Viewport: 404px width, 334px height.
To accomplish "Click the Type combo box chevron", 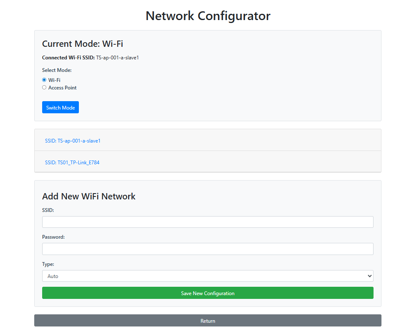I will 369,276.
